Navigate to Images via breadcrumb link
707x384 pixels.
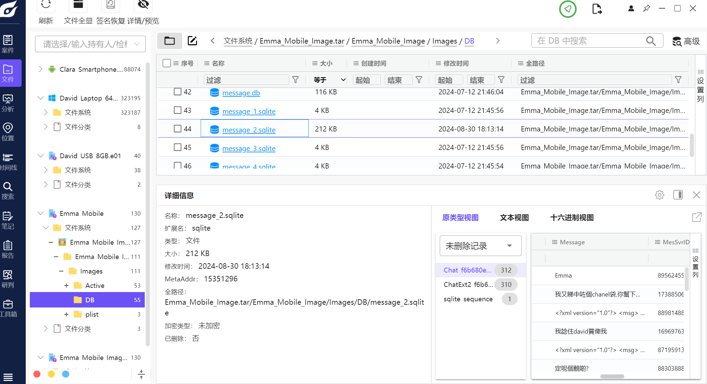pos(444,41)
